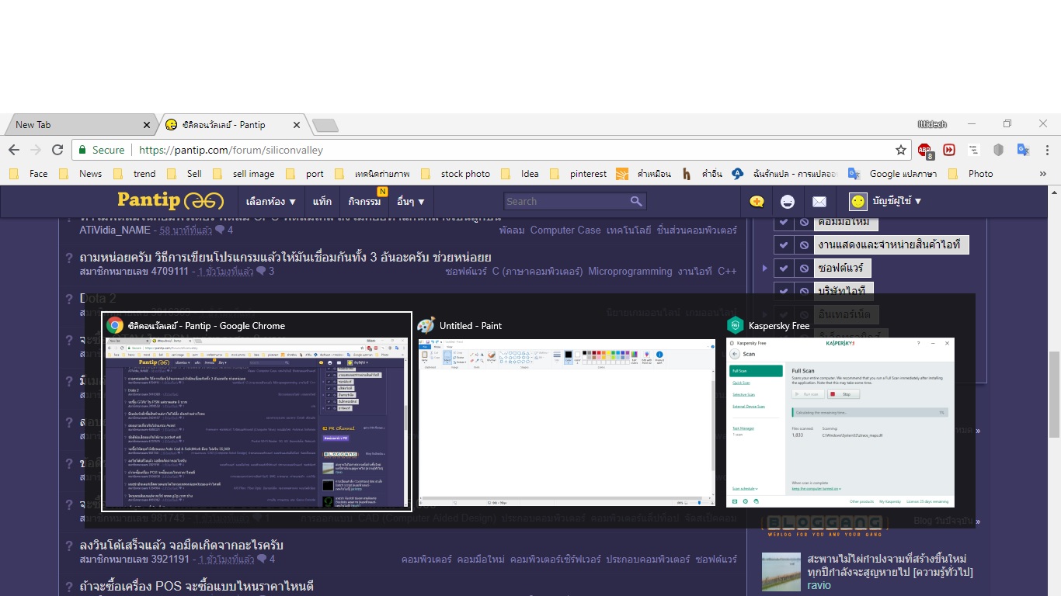Reload the Pantip page
1061x596 pixels.
[57, 150]
